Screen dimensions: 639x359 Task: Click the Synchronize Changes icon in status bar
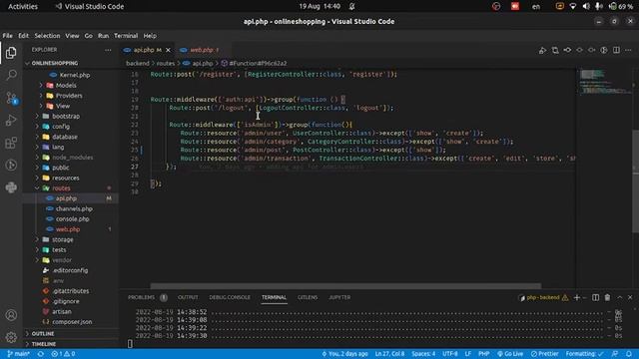(41, 354)
